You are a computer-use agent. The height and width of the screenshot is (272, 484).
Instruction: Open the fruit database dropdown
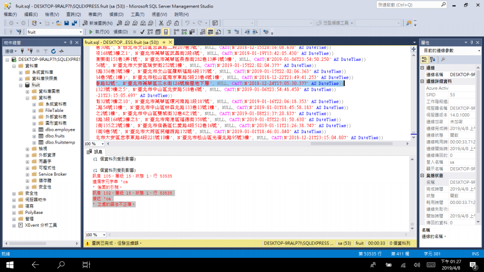pos(80,32)
